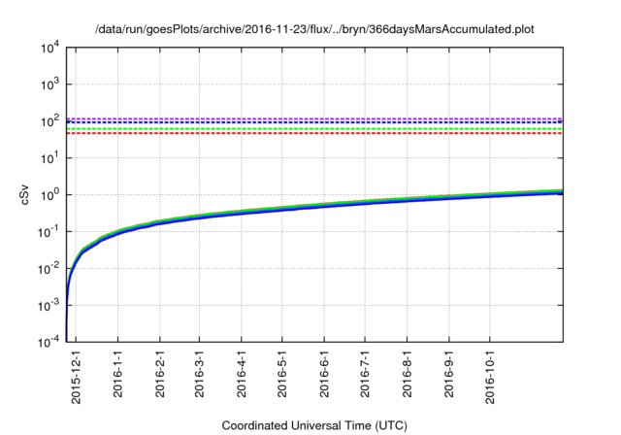Click the 2016-2-1 date label
This screenshot has height=435, width=621.
160,373
